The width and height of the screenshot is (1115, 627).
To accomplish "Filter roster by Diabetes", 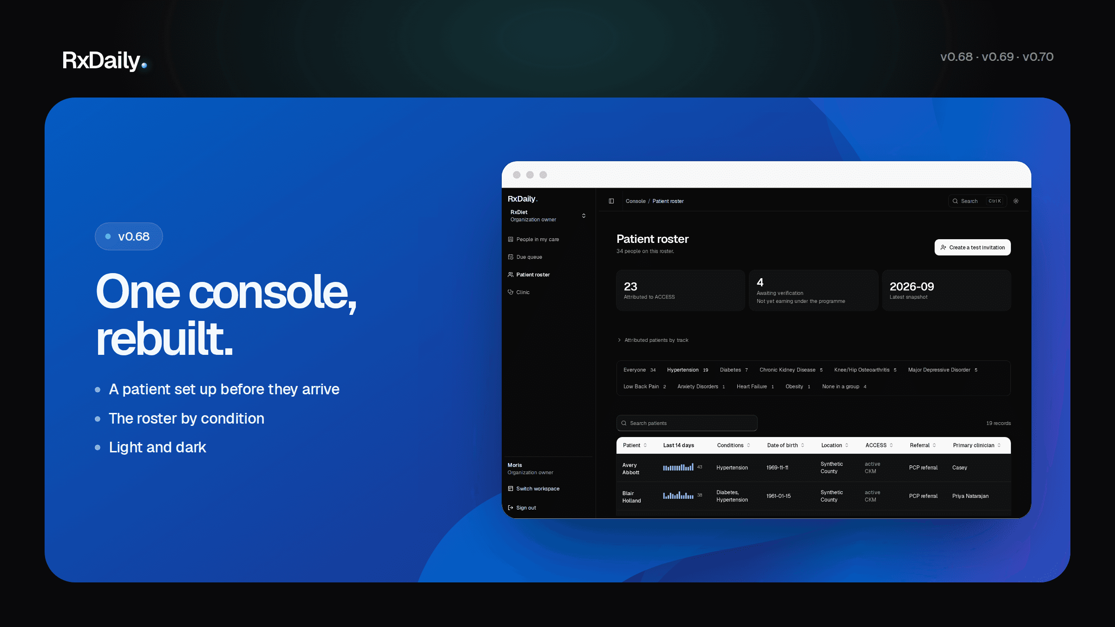I will pos(734,370).
